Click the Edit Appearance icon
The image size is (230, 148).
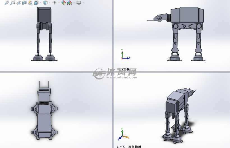point(63,3)
